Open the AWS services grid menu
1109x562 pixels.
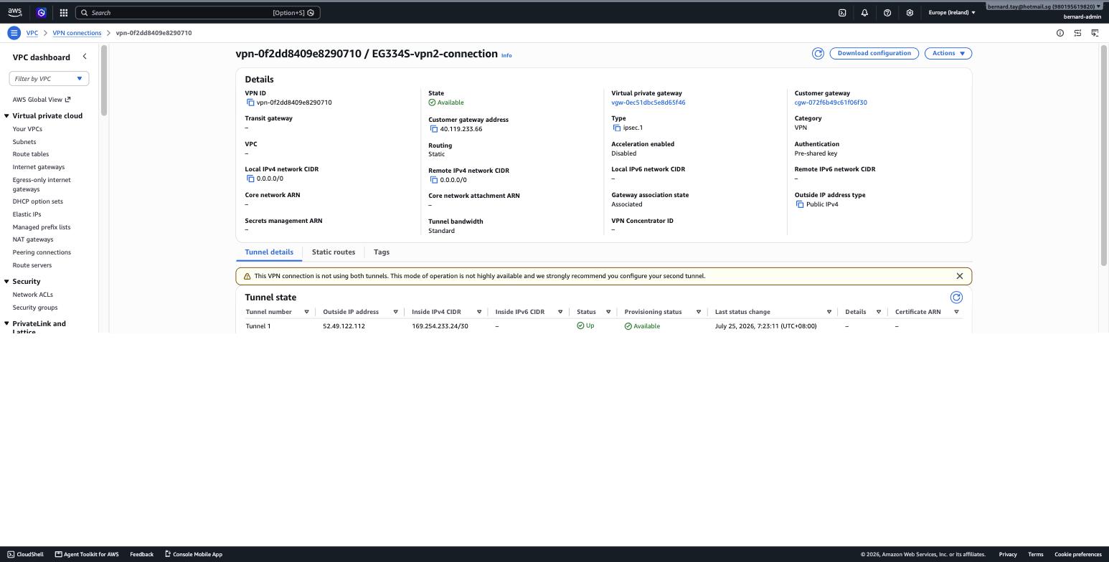point(64,13)
